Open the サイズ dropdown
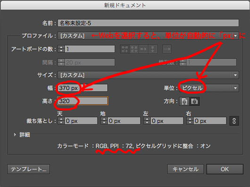250x187 pixels. 148,75
